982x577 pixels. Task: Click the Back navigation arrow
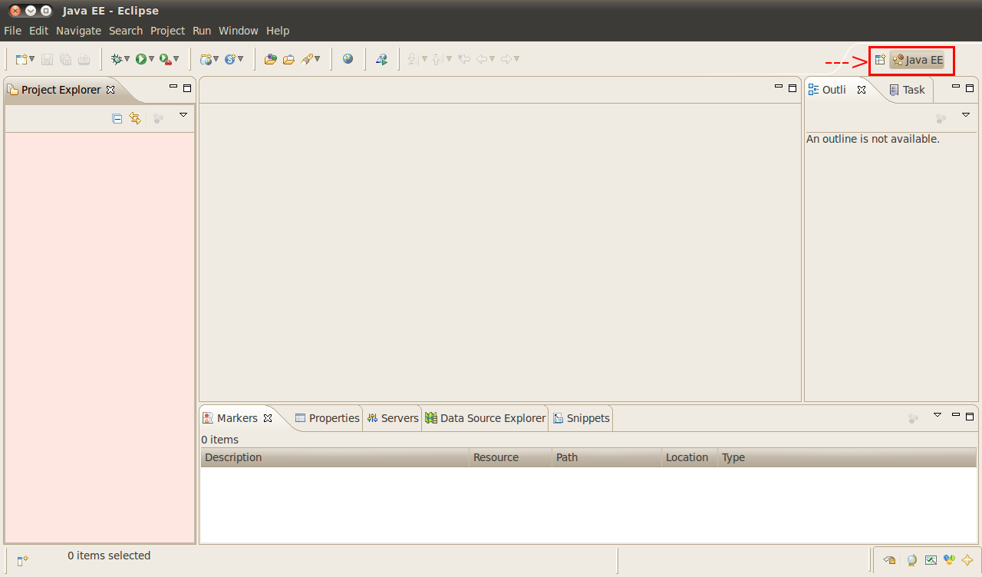483,59
